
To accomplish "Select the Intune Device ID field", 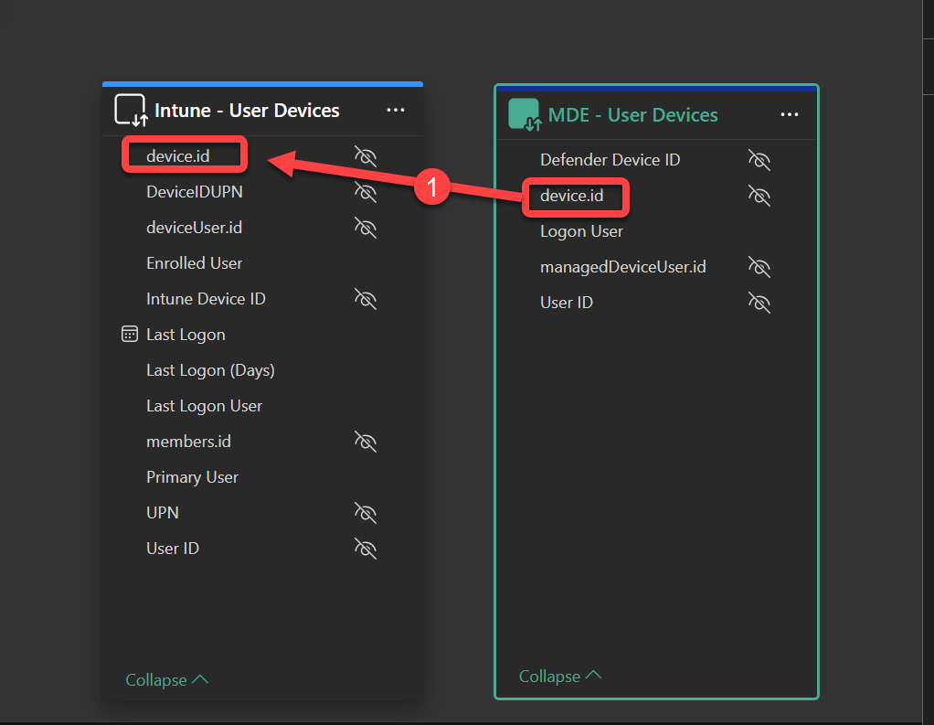I will (206, 299).
